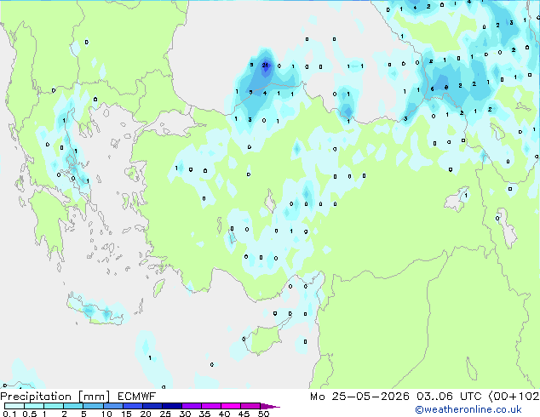This screenshot has width=540, height=417.
Task: Pick the legend swatch between 35 and 40
Action: pyautogui.click(x=210, y=406)
